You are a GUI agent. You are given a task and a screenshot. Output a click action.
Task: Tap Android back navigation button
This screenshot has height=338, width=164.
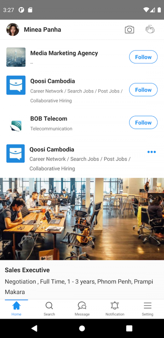(x=35, y=328)
